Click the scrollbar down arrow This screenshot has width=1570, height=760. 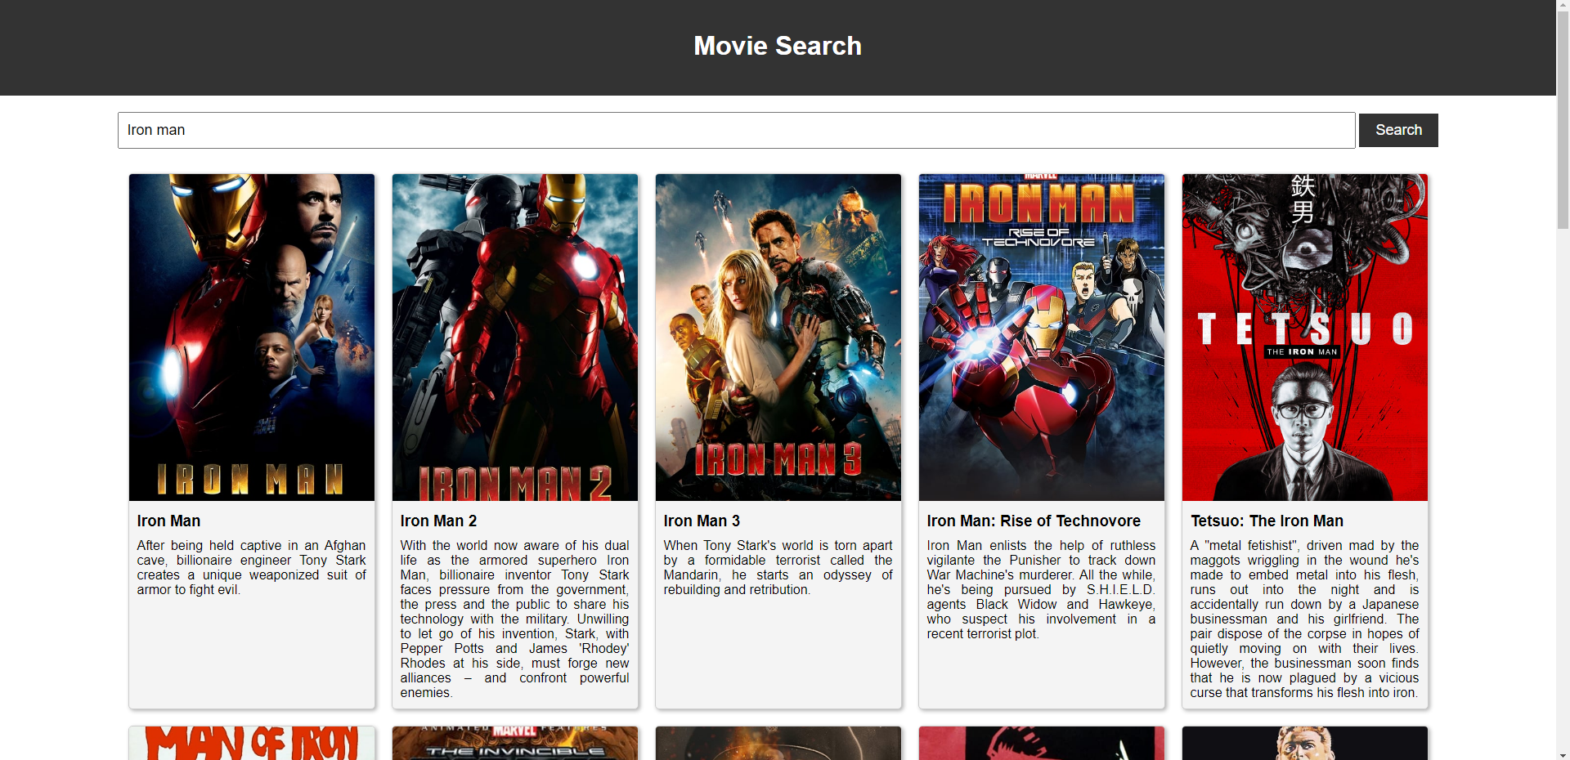click(x=1563, y=753)
